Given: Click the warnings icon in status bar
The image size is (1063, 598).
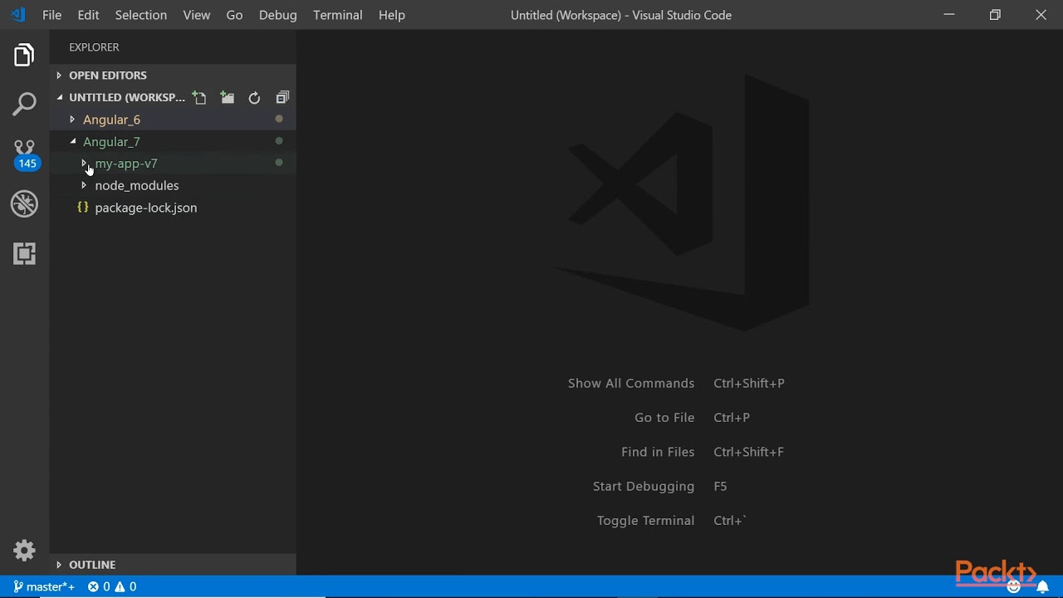Looking at the screenshot, I should coord(120,587).
